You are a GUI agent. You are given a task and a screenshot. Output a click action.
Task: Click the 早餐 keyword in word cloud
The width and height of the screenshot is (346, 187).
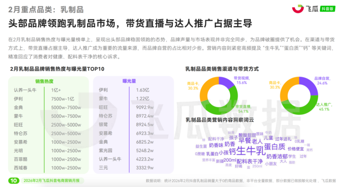[245, 140]
